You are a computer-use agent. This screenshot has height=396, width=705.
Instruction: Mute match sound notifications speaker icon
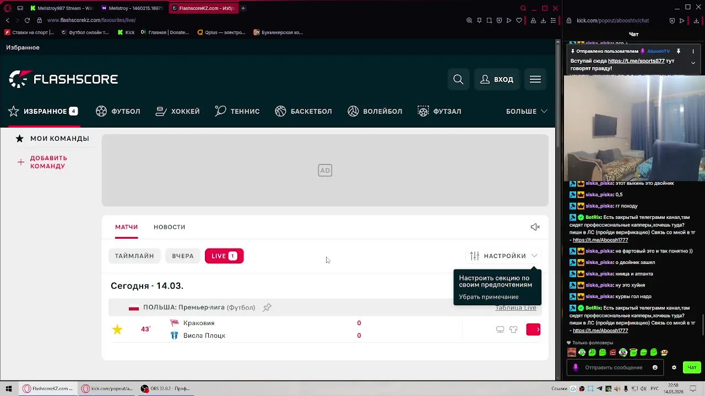coord(535,227)
